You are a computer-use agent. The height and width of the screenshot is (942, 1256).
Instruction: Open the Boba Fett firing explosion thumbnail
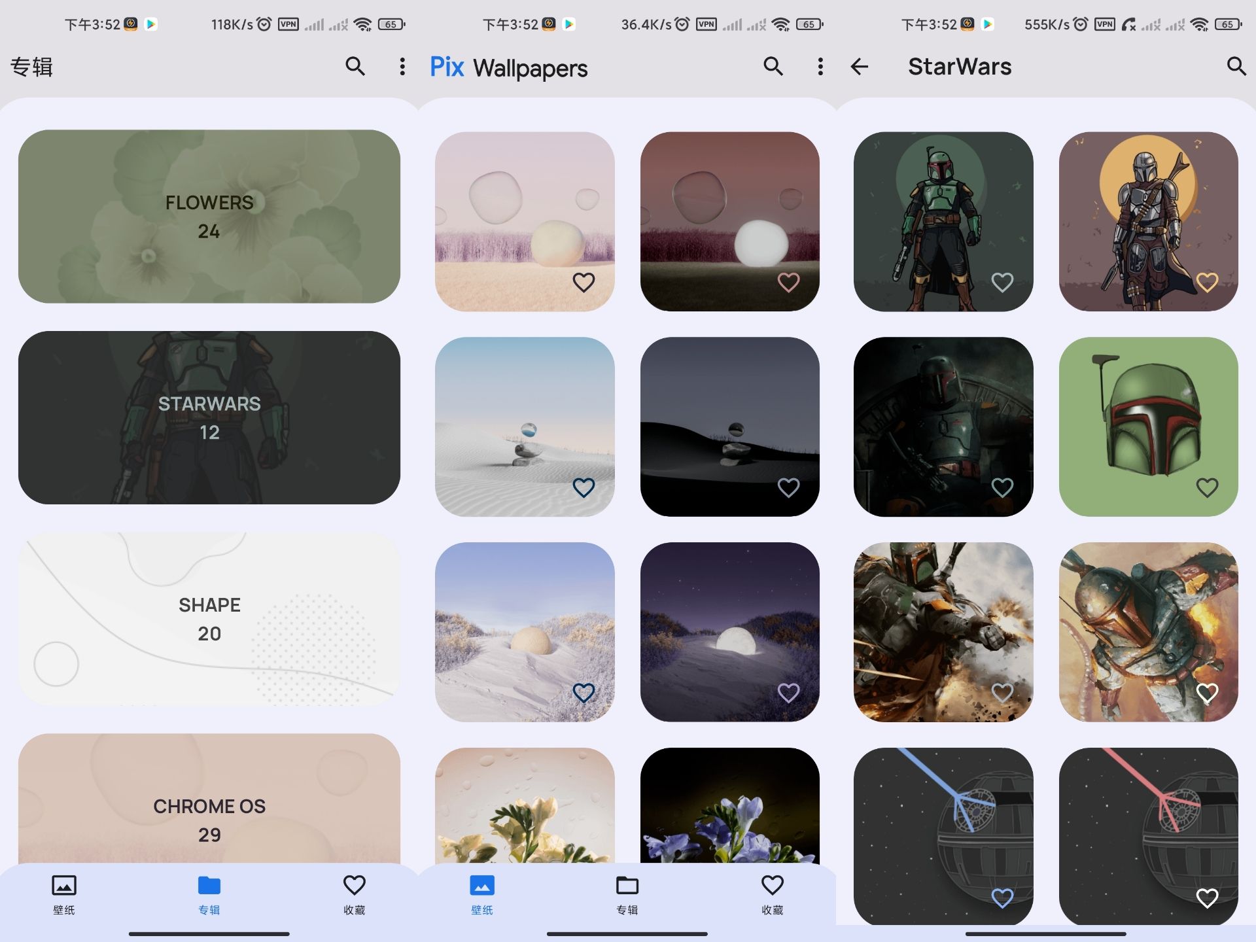tap(943, 632)
